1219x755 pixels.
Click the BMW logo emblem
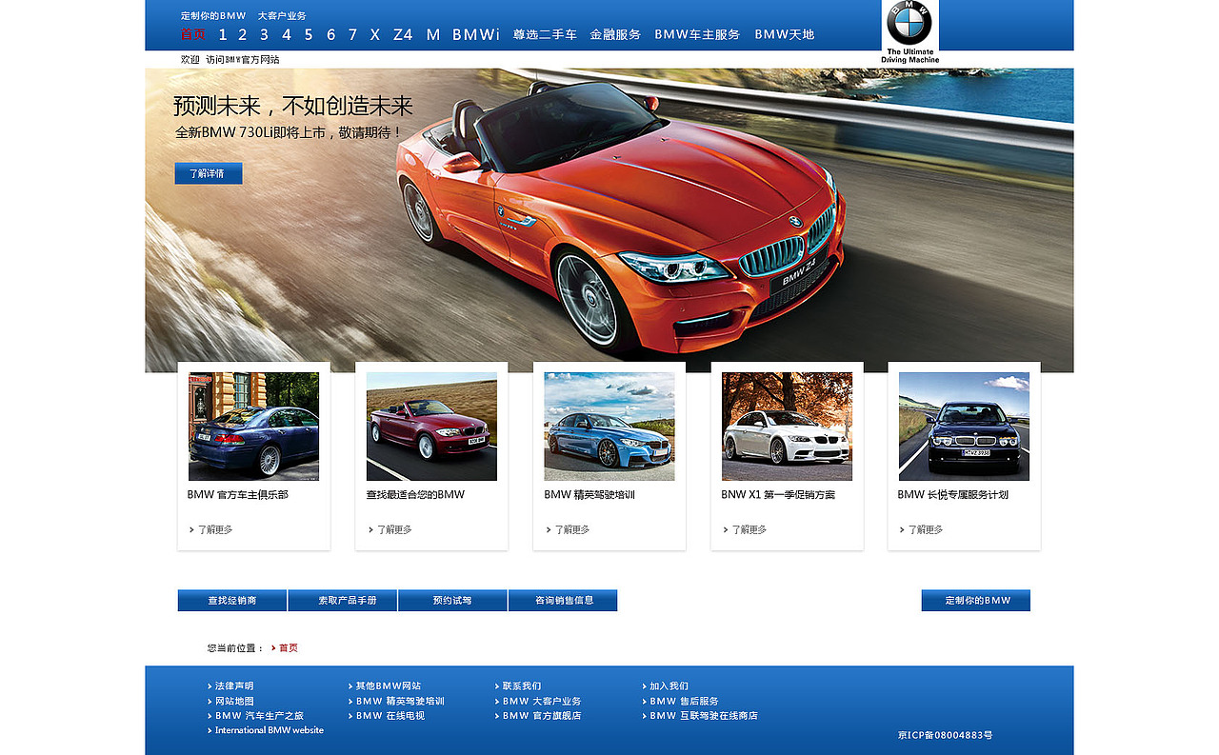click(x=909, y=23)
